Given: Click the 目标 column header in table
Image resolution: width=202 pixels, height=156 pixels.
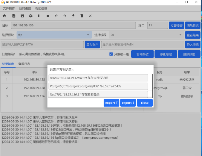Looking at the screenshot, I should click(x=34, y=72).
